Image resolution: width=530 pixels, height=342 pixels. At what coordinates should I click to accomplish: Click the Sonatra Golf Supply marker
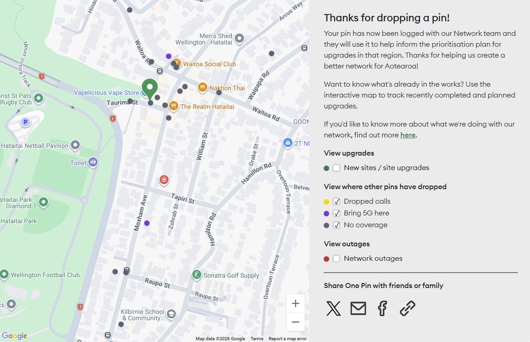pos(196,275)
